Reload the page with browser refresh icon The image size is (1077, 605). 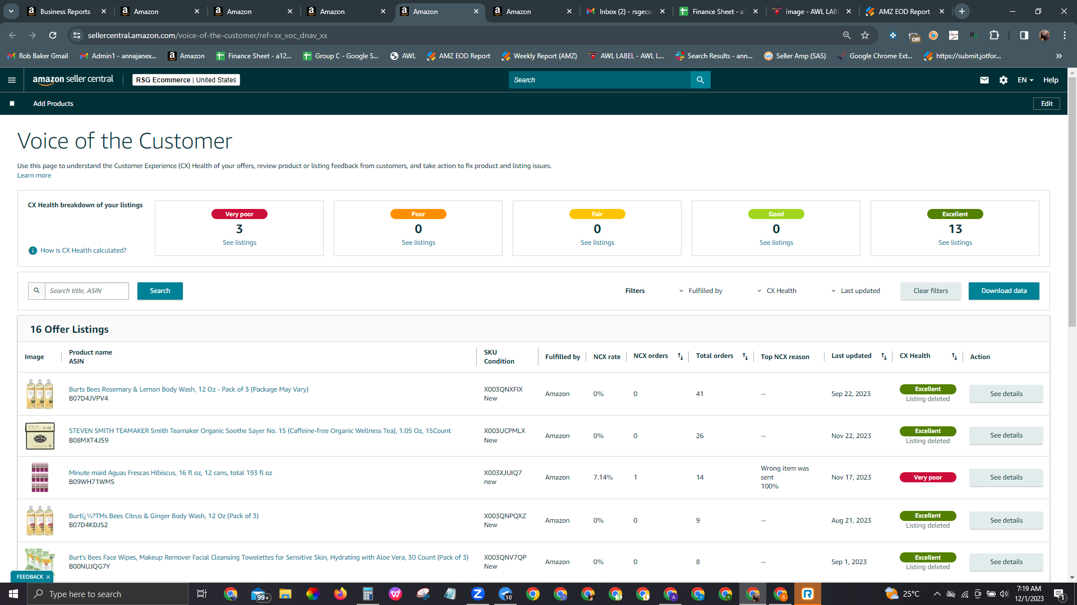pos(53,35)
